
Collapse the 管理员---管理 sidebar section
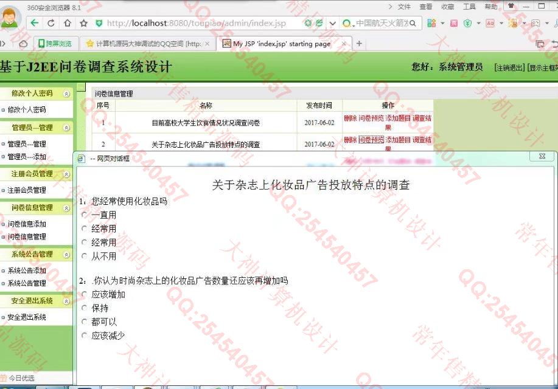click(x=66, y=128)
